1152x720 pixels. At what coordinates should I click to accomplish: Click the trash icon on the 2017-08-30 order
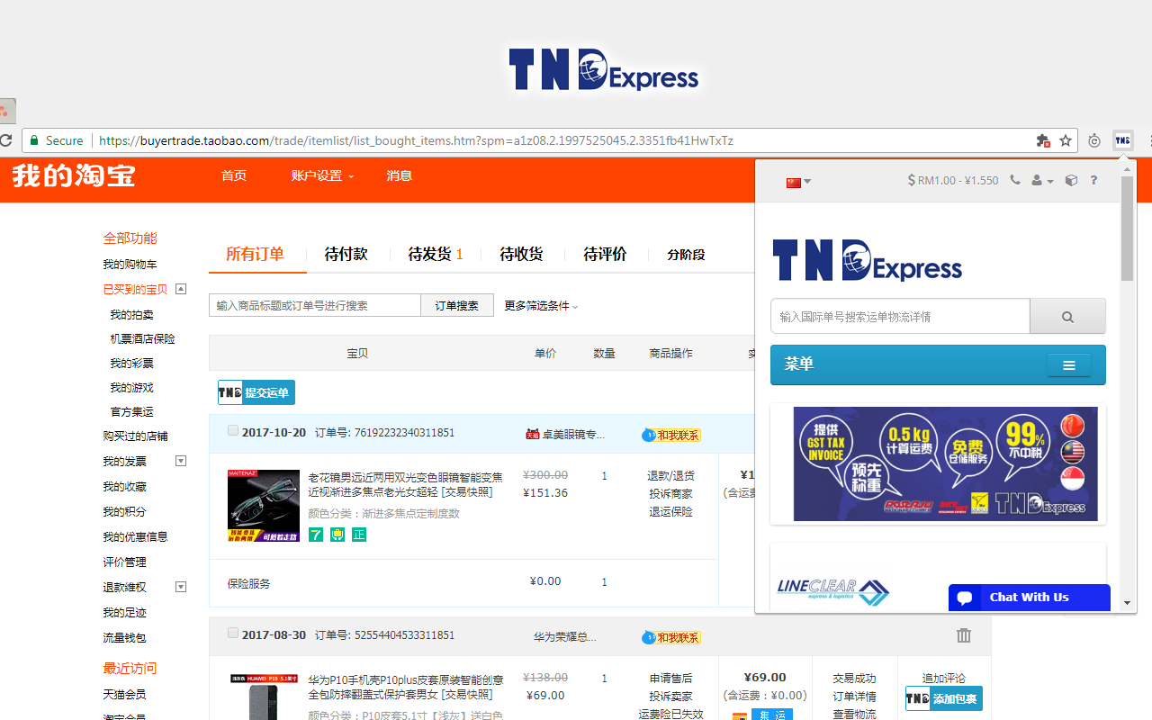pyautogui.click(x=964, y=635)
